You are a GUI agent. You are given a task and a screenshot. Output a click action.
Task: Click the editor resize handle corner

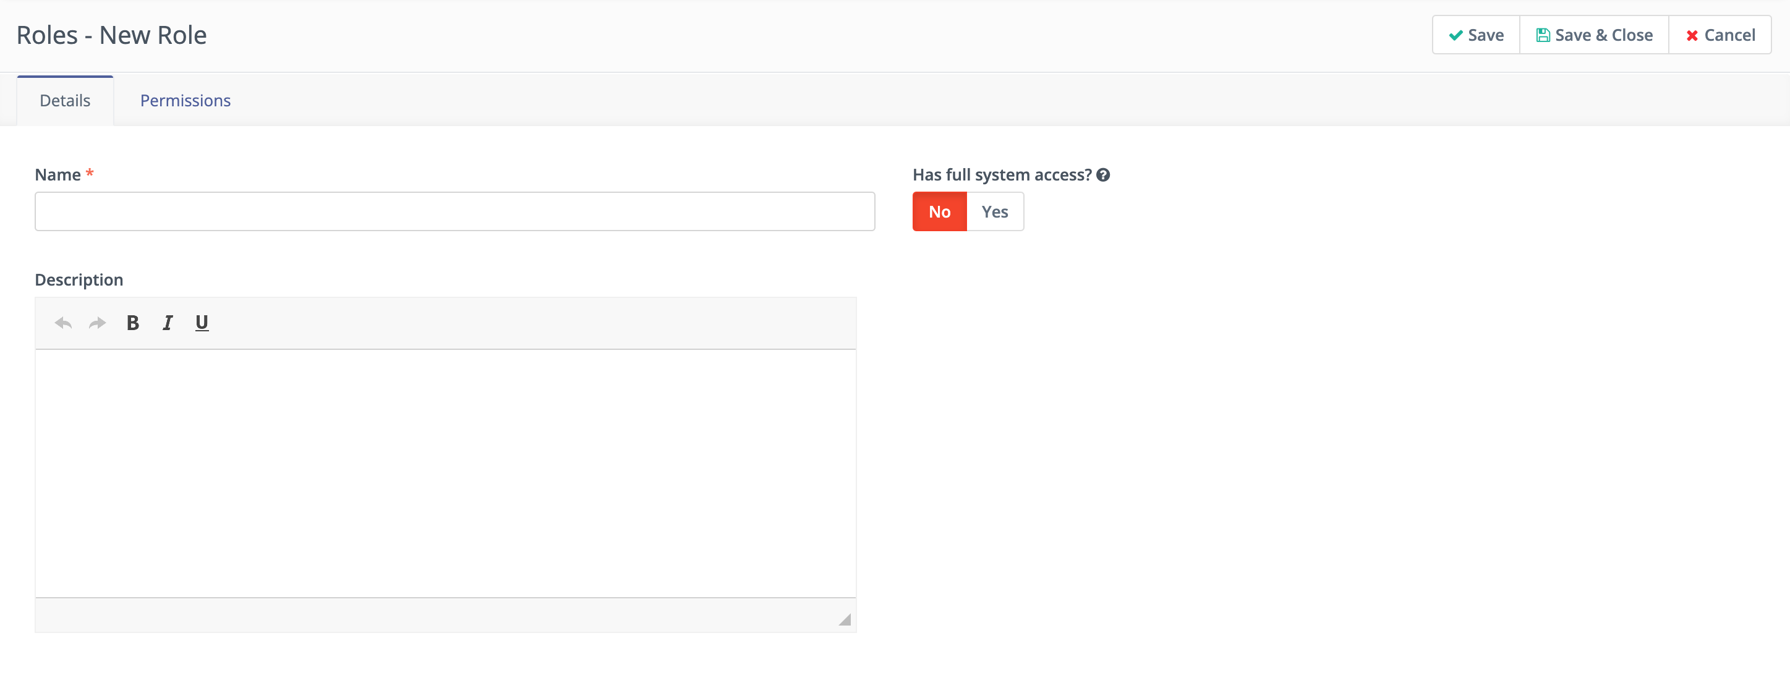(844, 619)
